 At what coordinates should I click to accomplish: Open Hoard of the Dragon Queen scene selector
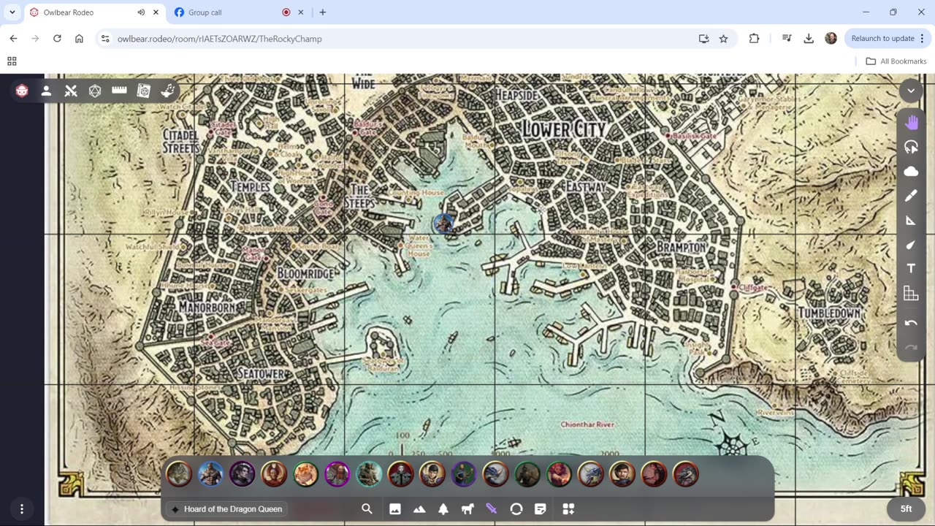(226, 509)
